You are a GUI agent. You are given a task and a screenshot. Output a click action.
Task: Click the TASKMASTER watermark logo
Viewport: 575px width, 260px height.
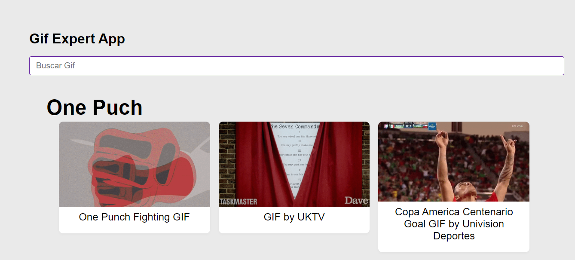239,202
